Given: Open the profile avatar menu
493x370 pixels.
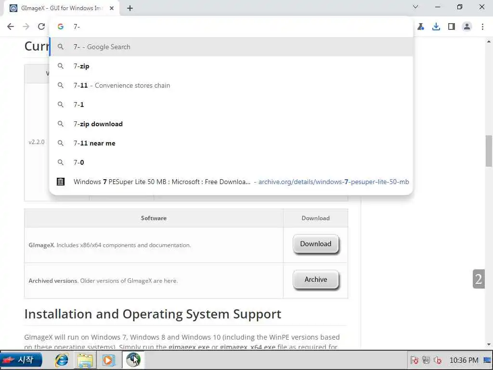Looking at the screenshot, I should point(467,27).
